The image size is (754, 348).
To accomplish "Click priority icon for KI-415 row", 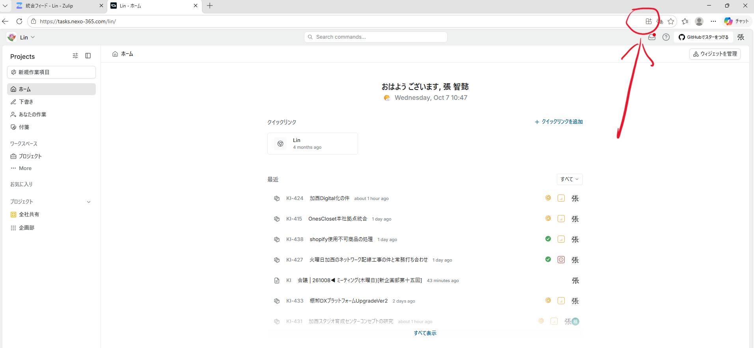I will click(x=561, y=219).
